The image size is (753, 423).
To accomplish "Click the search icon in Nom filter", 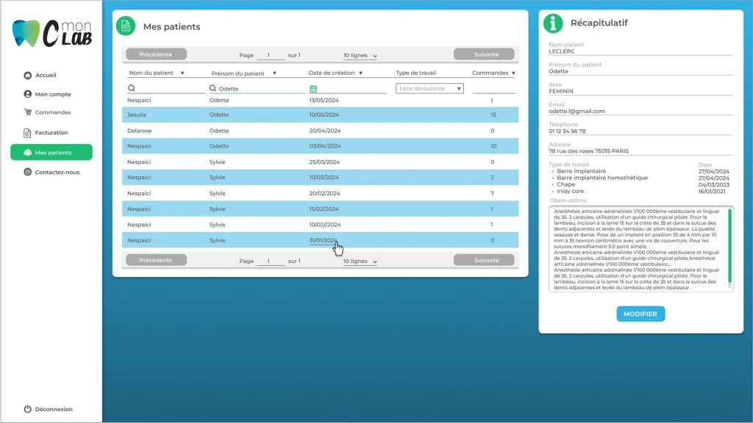I will [x=132, y=88].
